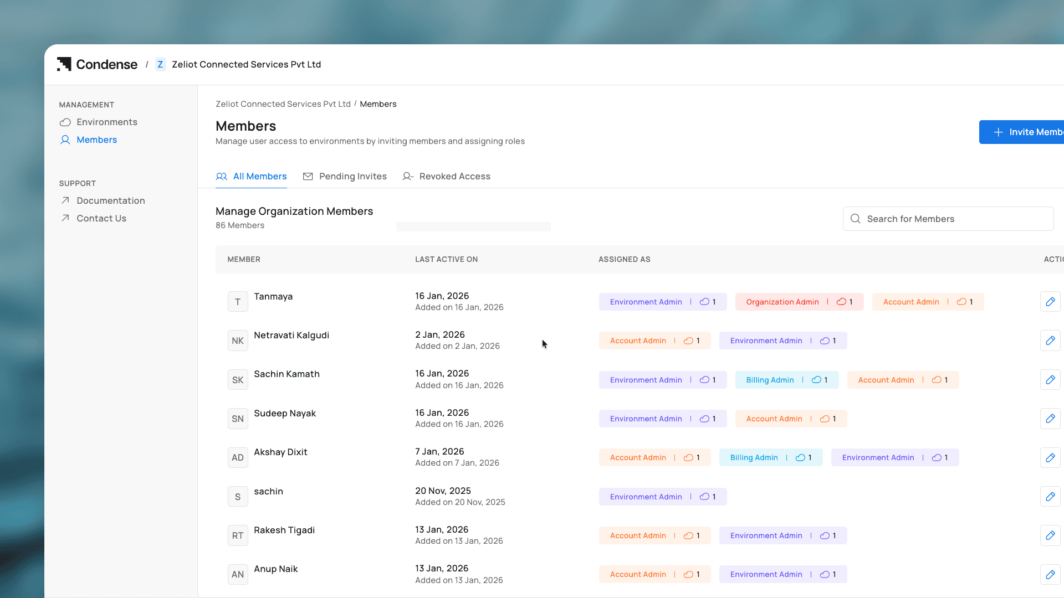
Task: Click the edit pencil for Anup Naik
Action: pos(1050,574)
